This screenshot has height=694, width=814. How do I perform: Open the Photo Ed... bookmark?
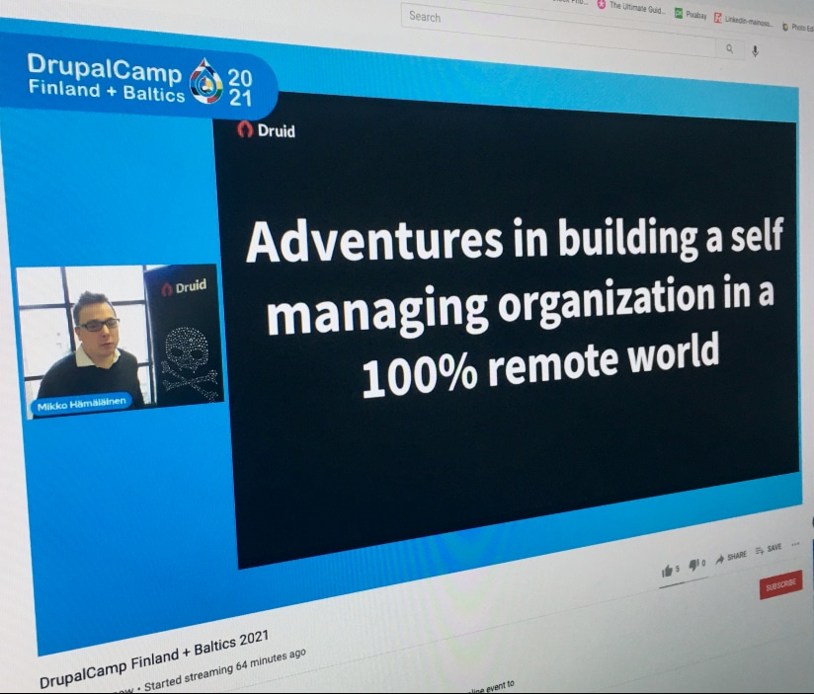pos(798,28)
